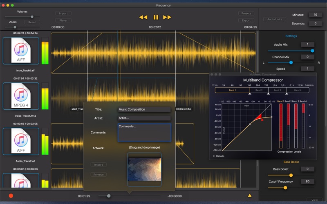
Task: Select Band 1 in the compressor
Action: pos(232,90)
